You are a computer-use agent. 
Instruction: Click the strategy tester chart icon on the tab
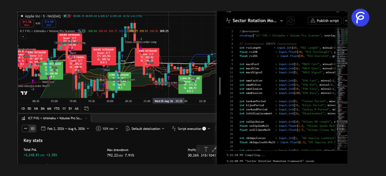[x=23, y=118]
